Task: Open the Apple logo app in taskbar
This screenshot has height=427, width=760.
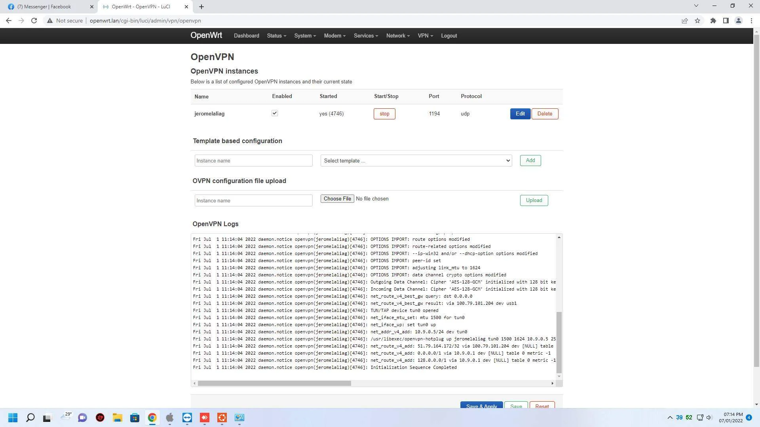Action: tap(169, 418)
